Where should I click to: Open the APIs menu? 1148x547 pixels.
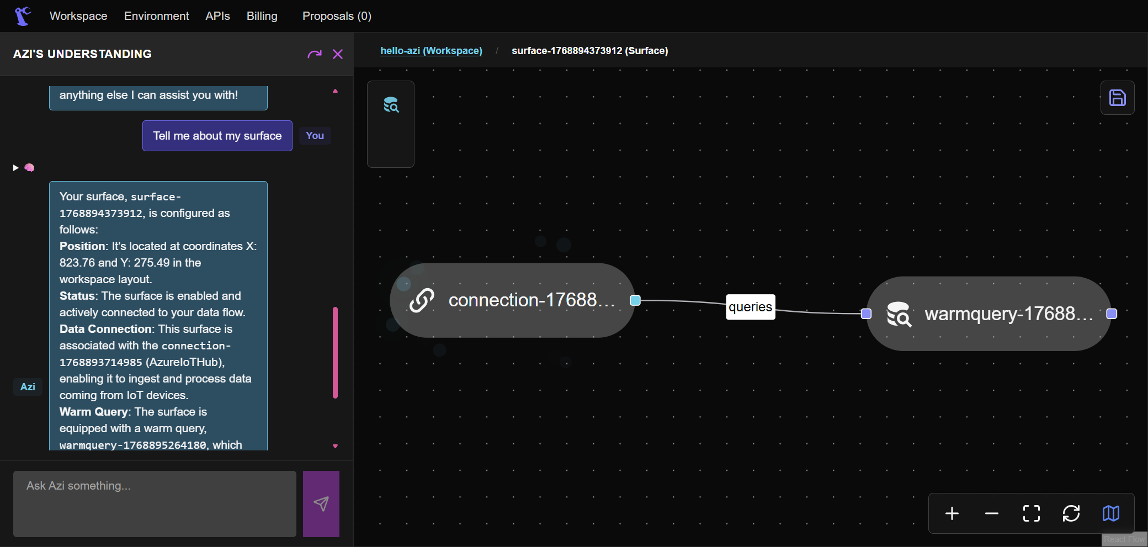point(217,16)
